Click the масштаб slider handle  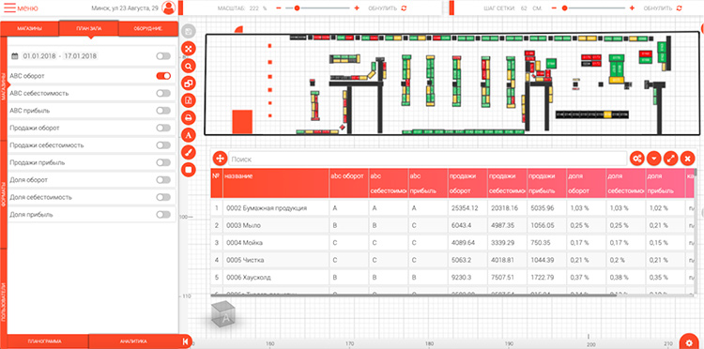tap(297, 8)
